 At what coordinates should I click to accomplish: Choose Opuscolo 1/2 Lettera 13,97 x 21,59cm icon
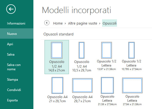point(106,50)
